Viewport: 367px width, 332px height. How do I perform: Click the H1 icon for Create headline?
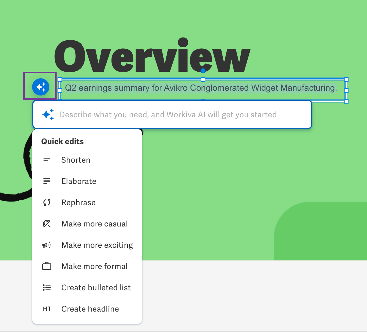click(x=47, y=309)
